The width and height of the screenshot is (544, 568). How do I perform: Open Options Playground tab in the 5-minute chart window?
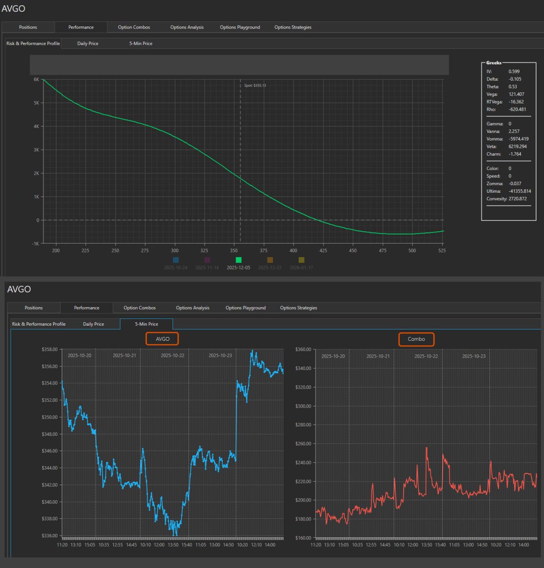246,308
